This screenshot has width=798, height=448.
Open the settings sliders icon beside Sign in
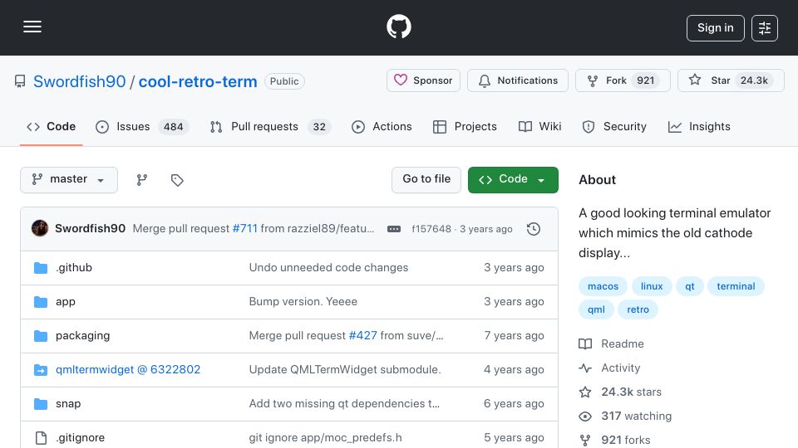[x=765, y=28]
